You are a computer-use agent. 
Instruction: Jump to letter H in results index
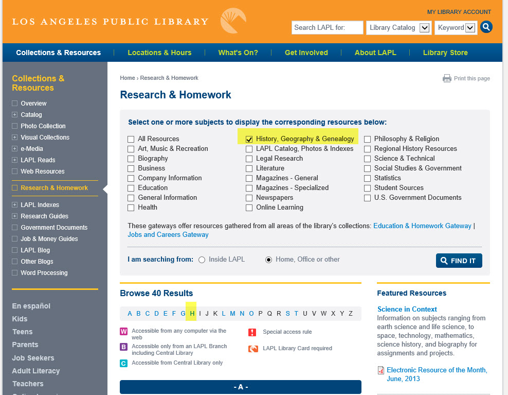192,314
